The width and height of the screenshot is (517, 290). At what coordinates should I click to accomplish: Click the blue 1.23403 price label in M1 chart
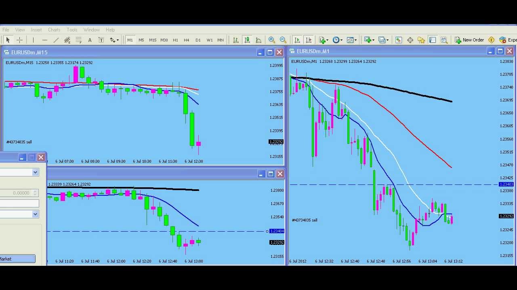point(506,184)
